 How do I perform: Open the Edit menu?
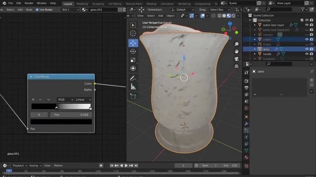tap(19, 3)
